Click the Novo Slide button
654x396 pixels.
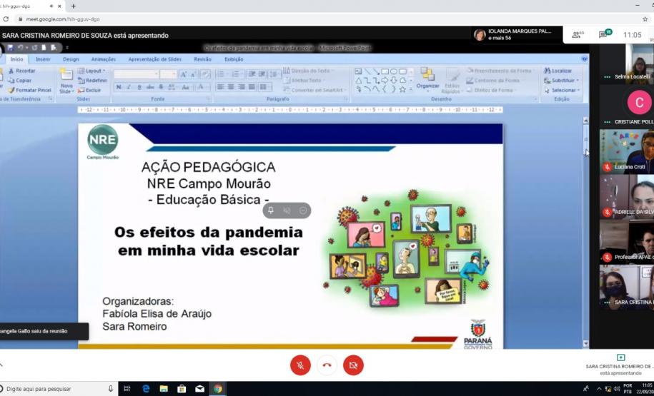66,81
